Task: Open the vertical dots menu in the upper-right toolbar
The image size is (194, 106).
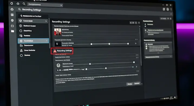Action: pos(171,9)
